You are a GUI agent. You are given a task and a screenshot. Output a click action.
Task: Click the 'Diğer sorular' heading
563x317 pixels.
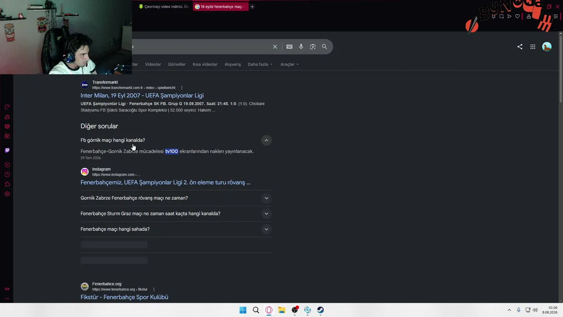(99, 126)
